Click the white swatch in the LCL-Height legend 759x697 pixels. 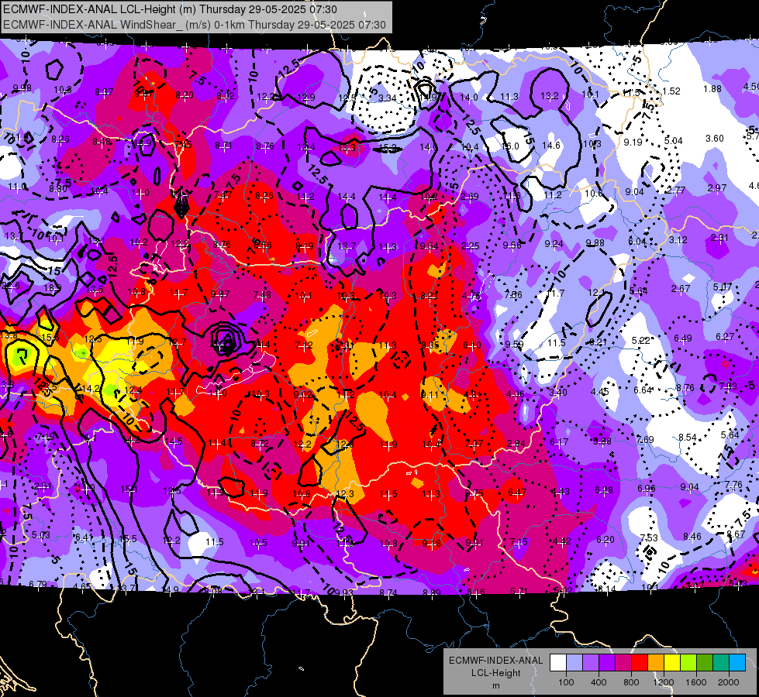(558, 663)
